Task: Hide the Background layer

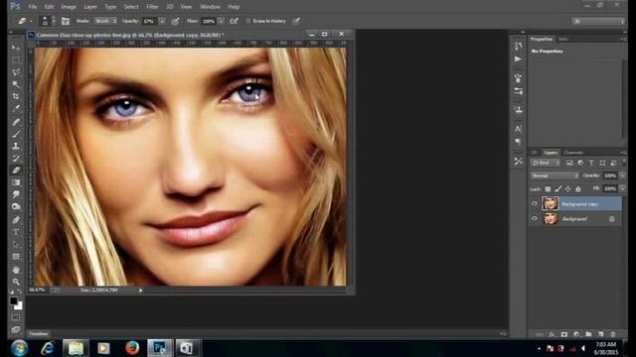Action: 535,218
